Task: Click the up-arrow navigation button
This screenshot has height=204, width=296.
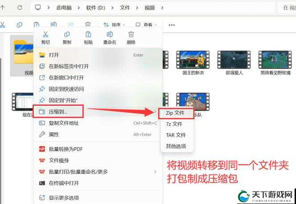Action: pyautogui.click(x=3, y=8)
